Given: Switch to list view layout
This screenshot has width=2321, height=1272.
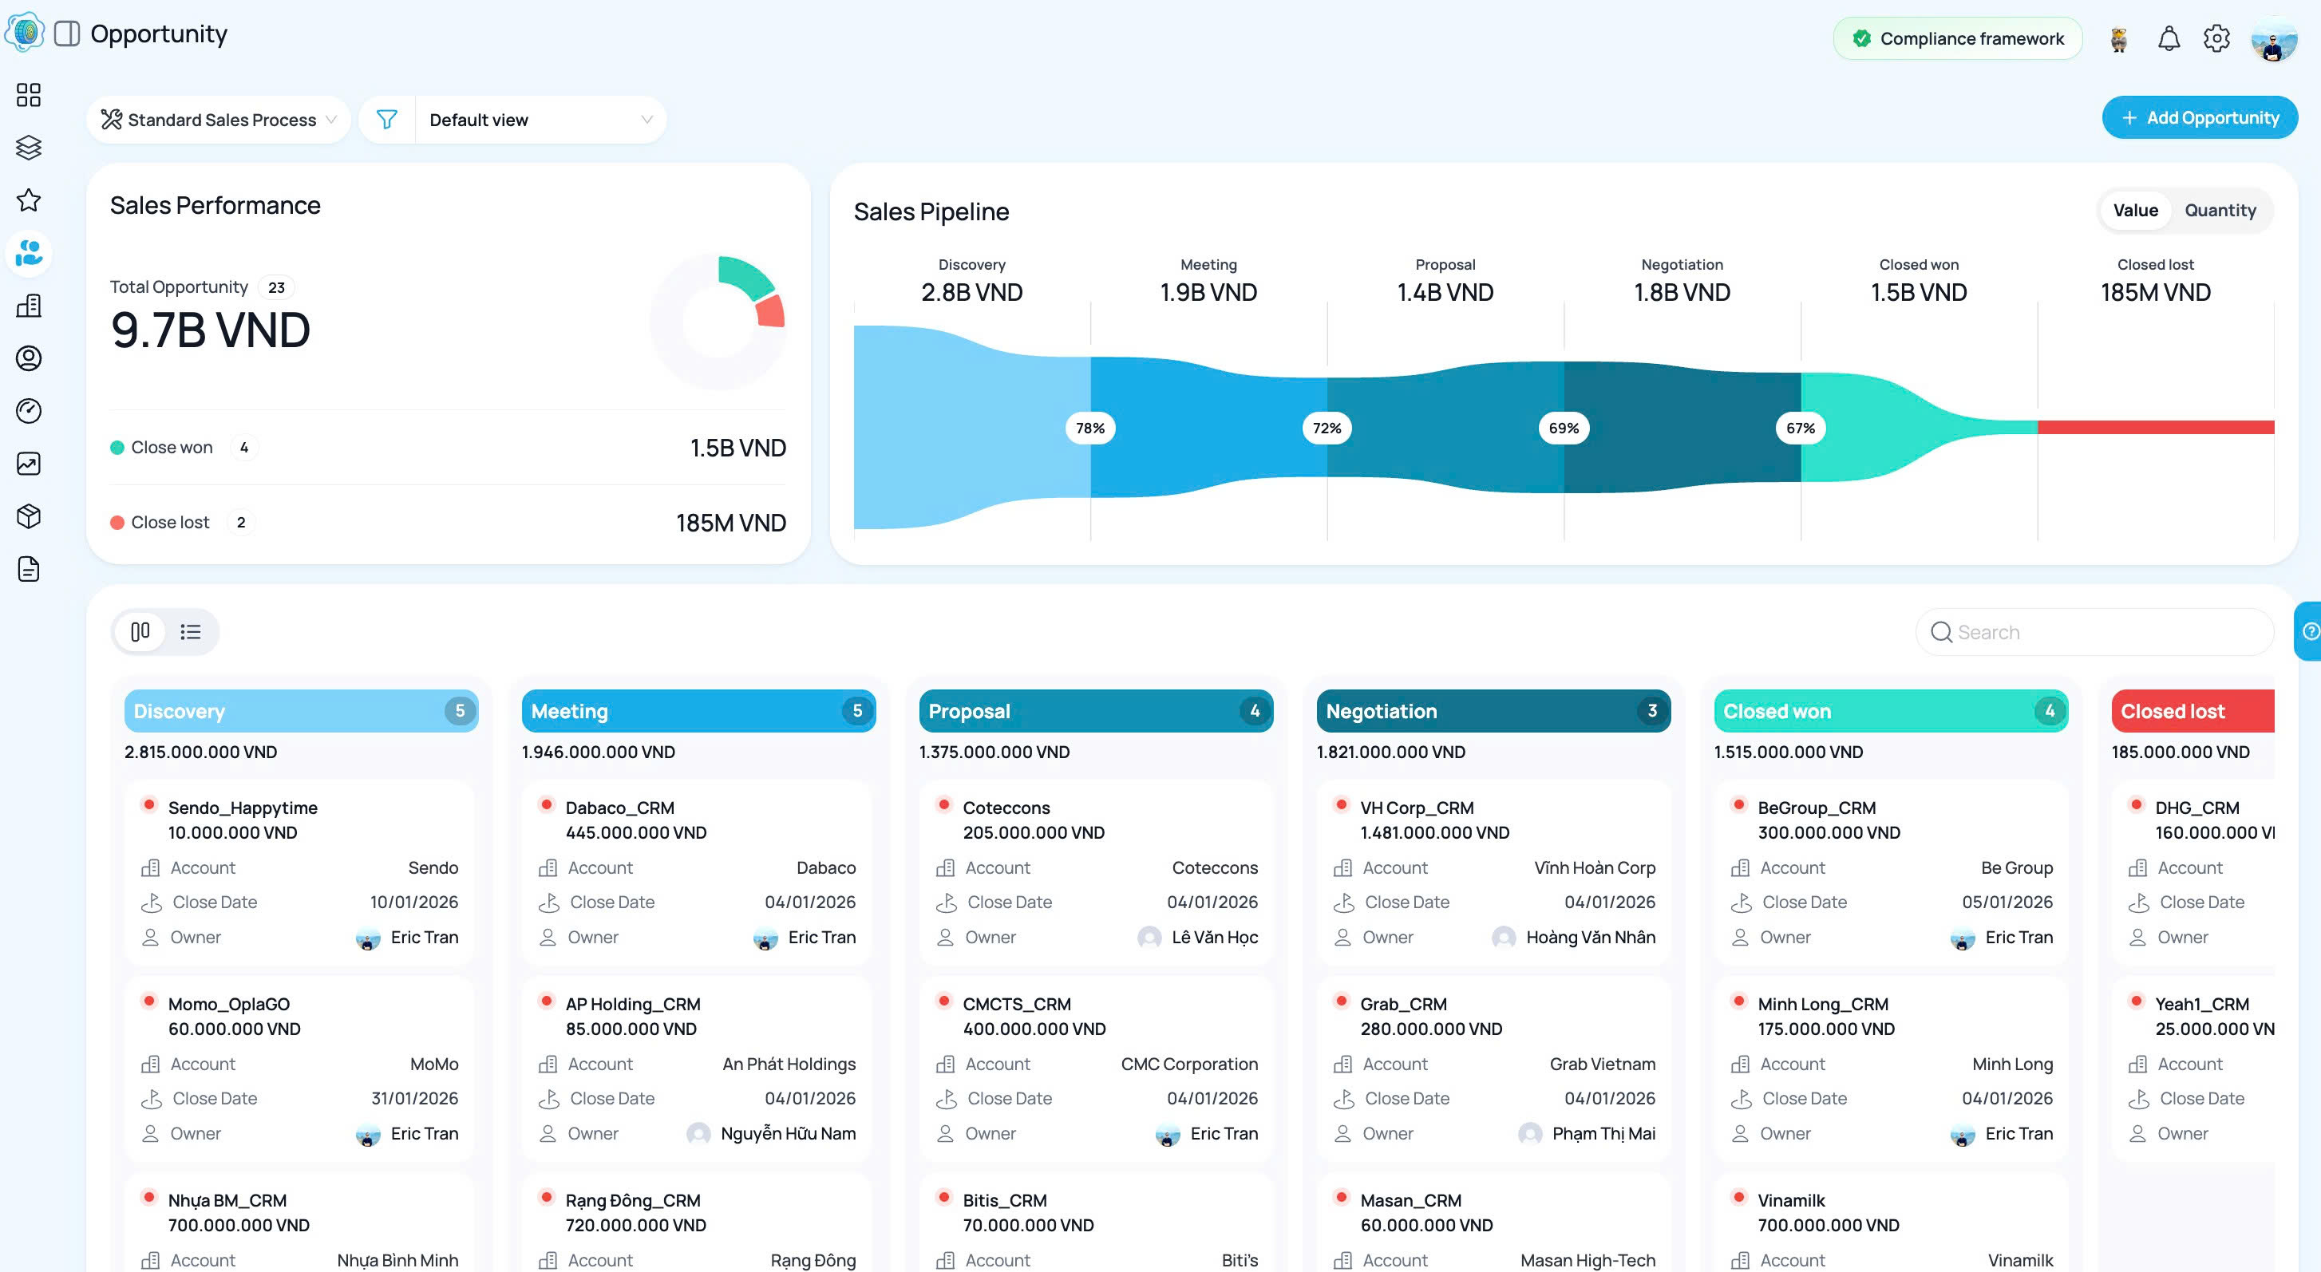Looking at the screenshot, I should click(x=190, y=631).
